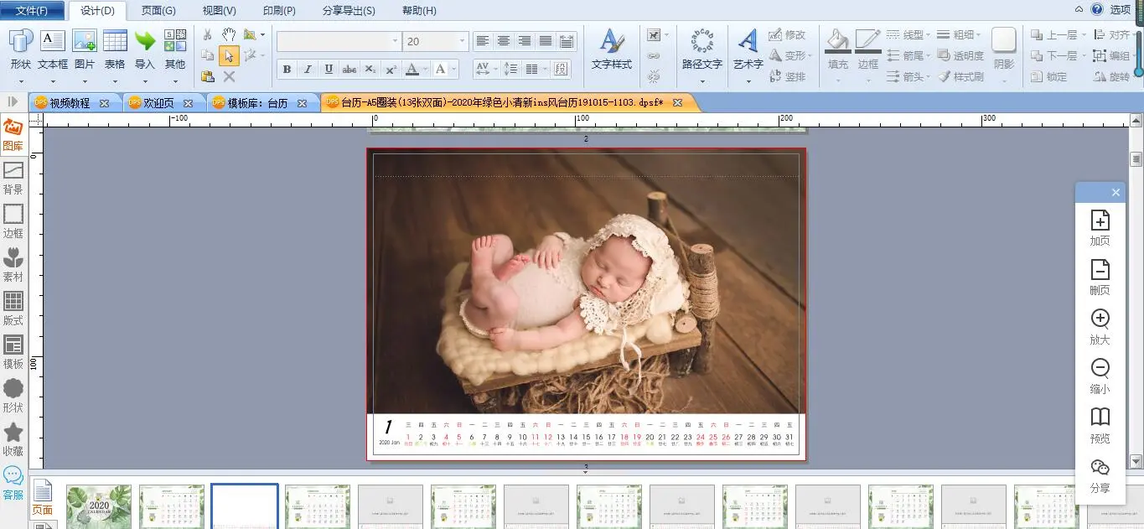Expand the 路径文字 path text dropdown arrow
The width and height of the screenshot is (1144, 529).
(701, 81)
